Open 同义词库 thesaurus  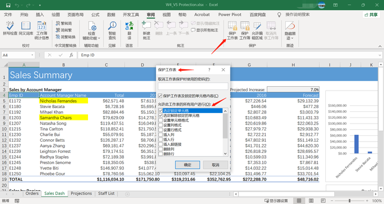pyautogui.click(x=26, y=28)
